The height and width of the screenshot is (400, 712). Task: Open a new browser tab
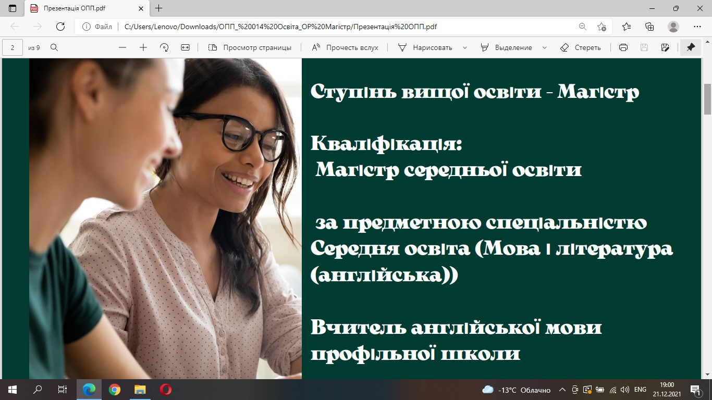click(x=159, y=8)
